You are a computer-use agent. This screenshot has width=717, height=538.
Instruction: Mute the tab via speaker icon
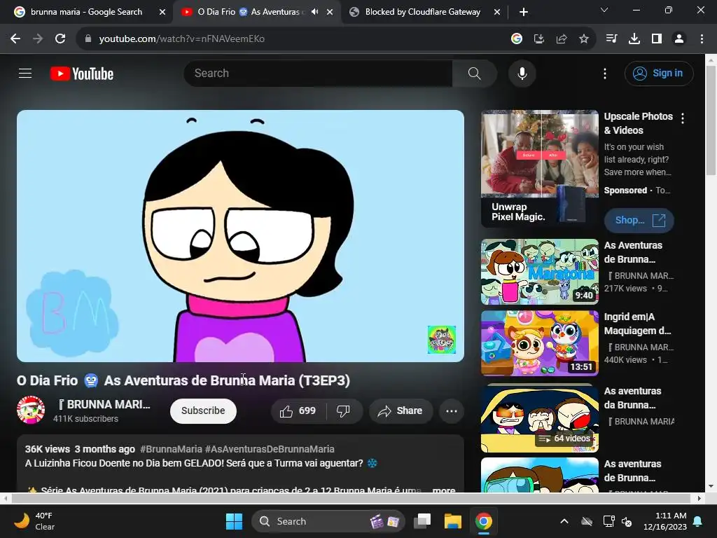tap(314, 12)
